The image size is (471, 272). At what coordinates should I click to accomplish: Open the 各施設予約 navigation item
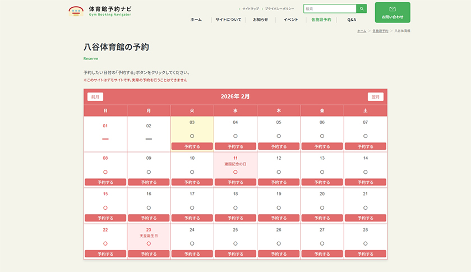point(321,20)
